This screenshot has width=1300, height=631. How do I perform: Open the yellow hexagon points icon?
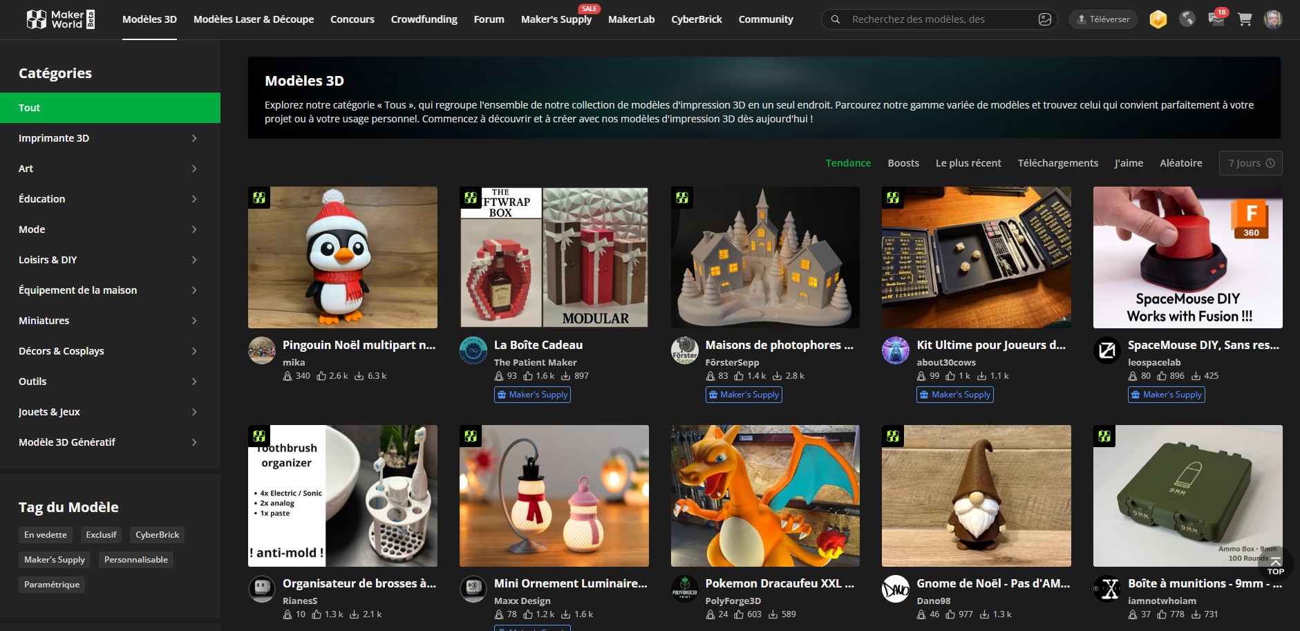pyautogui.click(x=1158, y=19)
